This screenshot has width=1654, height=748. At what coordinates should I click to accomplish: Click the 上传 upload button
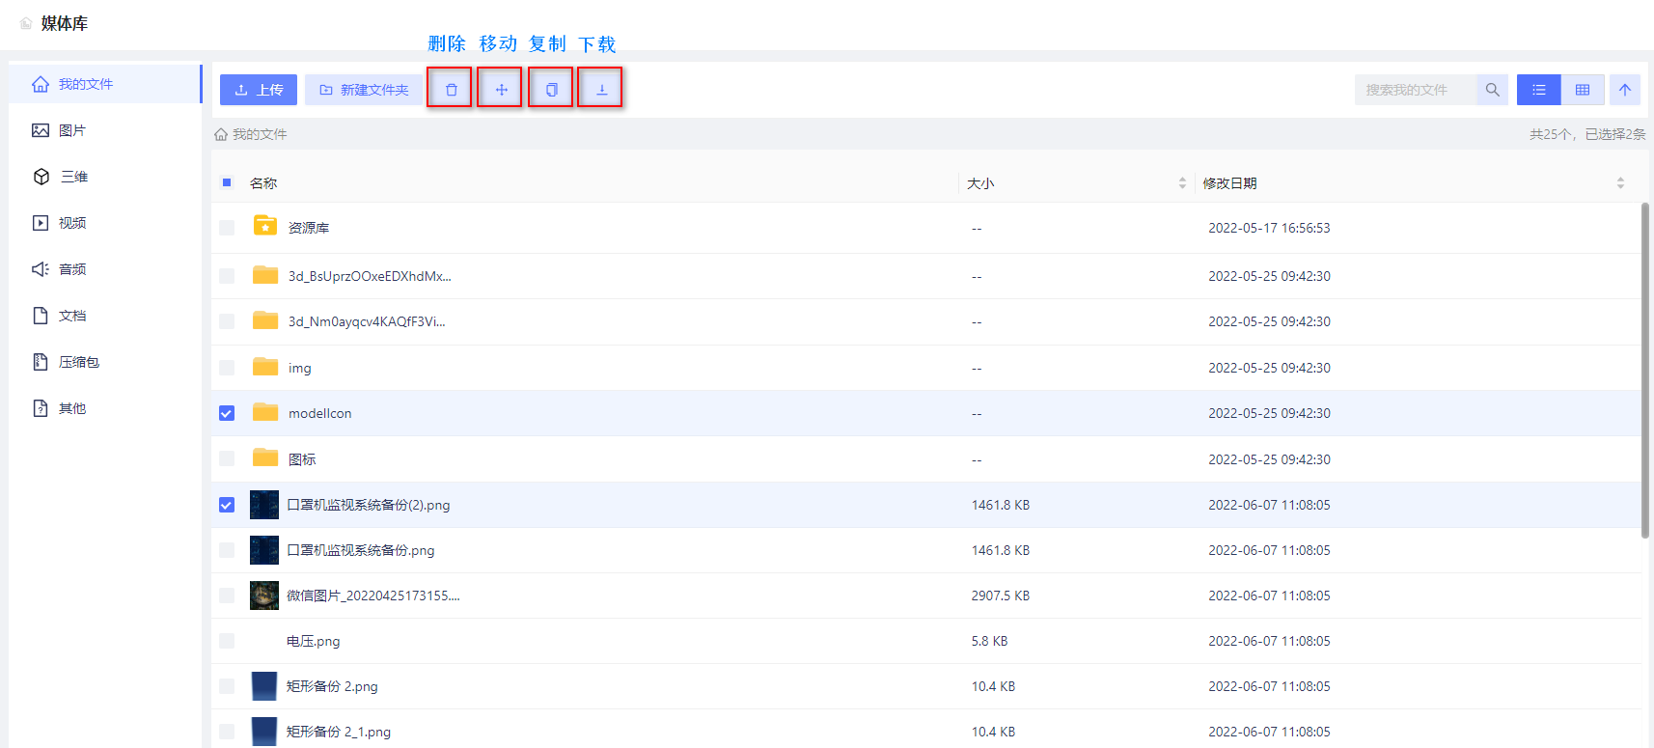coord(259,90)
